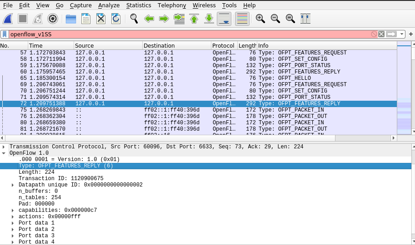Expand Port data 2
The image size is (415, 245).
[13, 229]
